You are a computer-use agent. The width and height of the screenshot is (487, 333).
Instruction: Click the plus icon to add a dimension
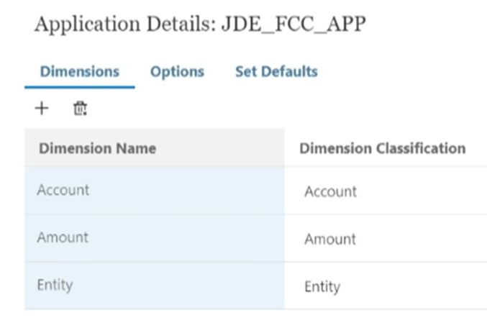coord(42,109)
